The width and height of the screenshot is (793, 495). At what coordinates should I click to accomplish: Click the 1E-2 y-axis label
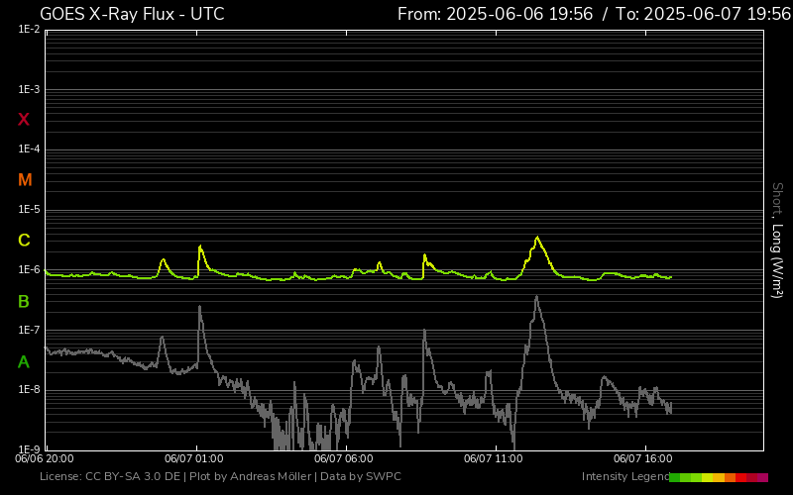29,30
